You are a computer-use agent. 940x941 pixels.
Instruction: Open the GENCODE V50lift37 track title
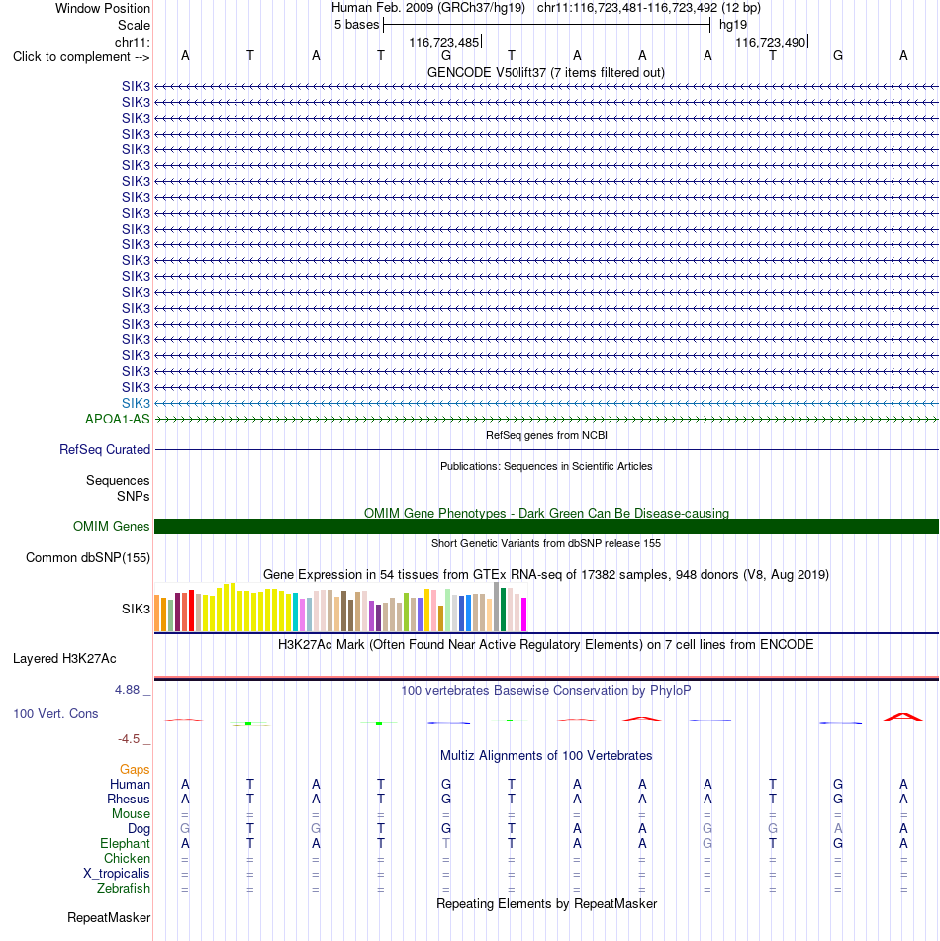(545, 72)
